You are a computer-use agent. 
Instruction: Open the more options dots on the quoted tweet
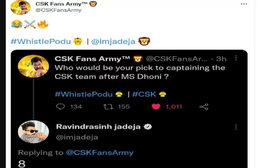coord(236,58)
